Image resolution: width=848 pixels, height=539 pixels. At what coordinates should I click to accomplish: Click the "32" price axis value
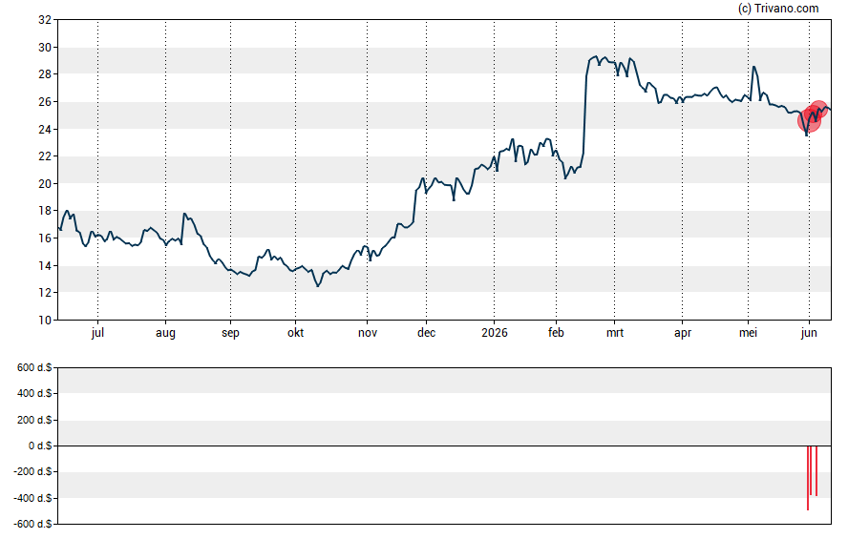point(45,20)
